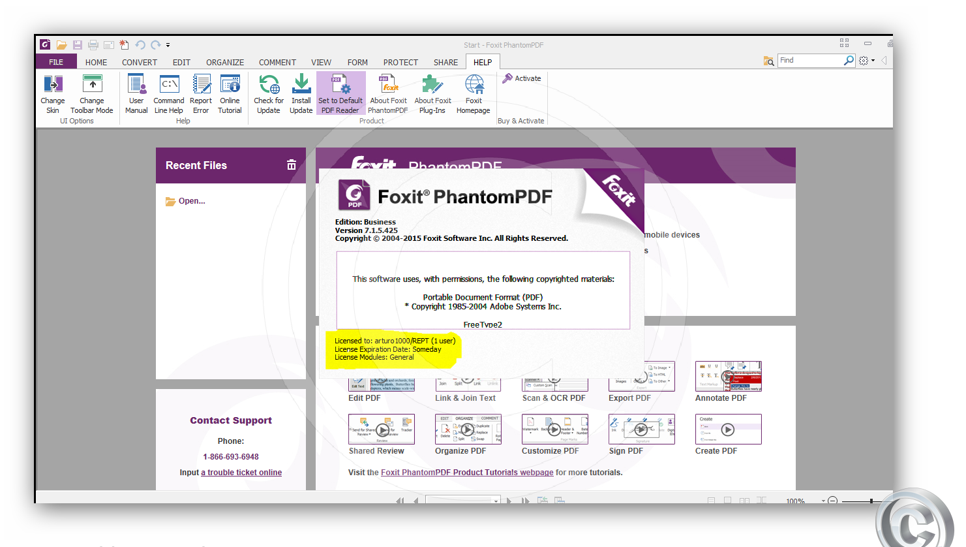Click the License Expiration Date: Someday text

388,349
